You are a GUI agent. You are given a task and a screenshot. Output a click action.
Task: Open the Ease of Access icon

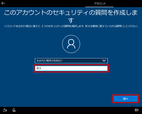5,110
